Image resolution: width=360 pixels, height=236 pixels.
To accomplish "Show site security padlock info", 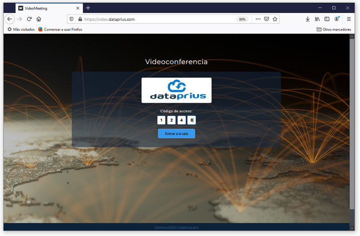I will coord(80,19).
